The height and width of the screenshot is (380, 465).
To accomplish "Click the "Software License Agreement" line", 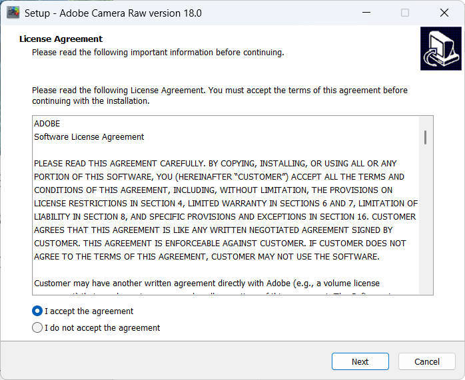I will coord(89,137).
